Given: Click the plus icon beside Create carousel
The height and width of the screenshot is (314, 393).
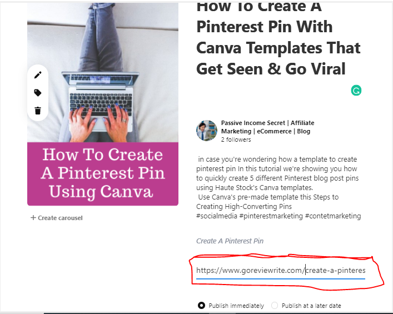Looking at the screenshot, I should point(33,217).
